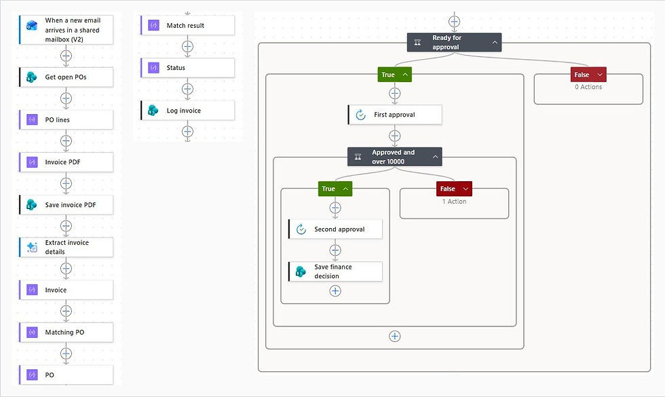Viewport: 665px width, 397px height.
Task: Click SharePoint icon on Save finance decision
Action: tap(301, 271)
